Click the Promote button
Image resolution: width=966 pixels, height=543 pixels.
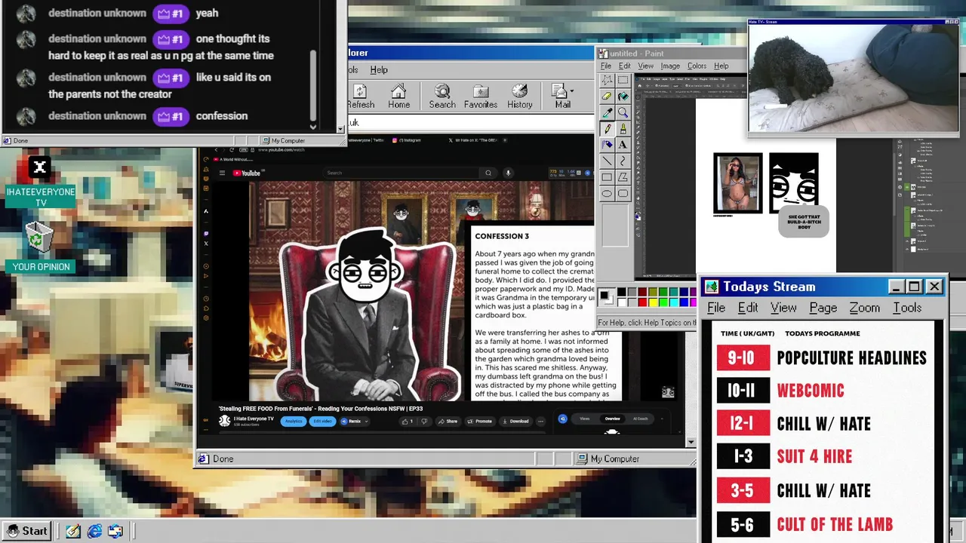(479, 422)
